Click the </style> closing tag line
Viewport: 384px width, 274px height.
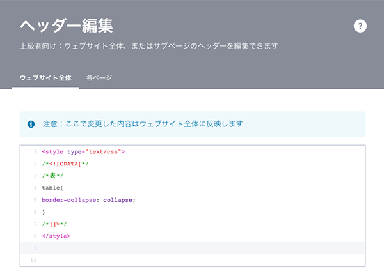pyautogui.click(x=56, y=236)
